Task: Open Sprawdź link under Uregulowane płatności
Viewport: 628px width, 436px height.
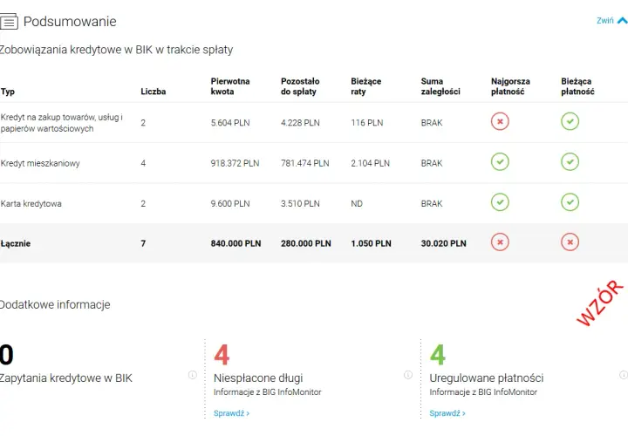Action: (447, 413)
